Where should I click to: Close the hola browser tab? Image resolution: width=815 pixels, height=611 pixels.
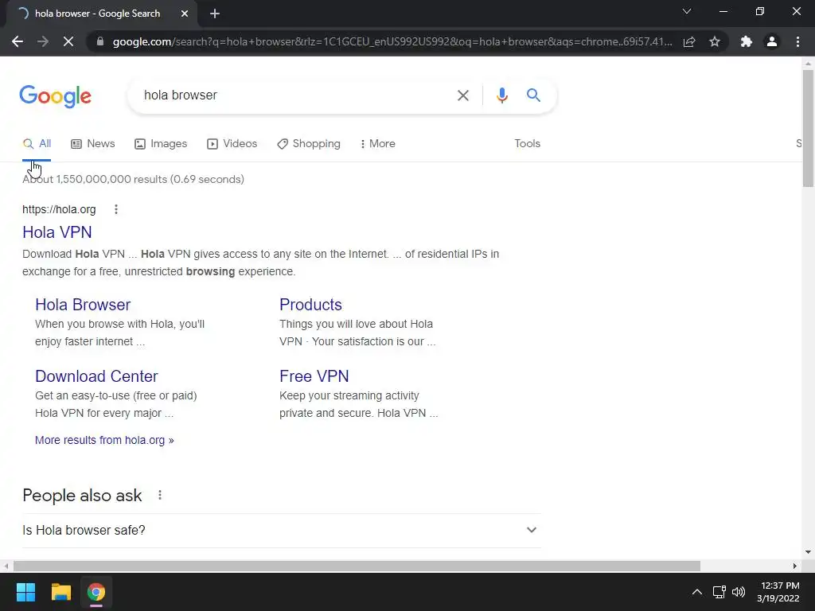[x=185, y=14]
